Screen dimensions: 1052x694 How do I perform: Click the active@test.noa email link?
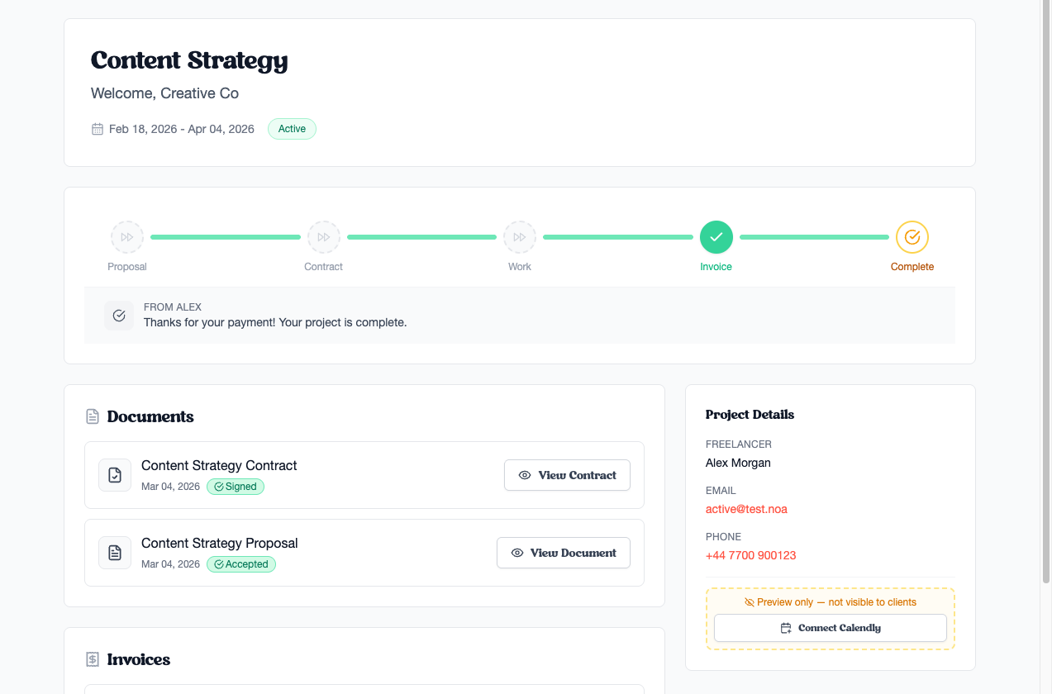[746, 509]
